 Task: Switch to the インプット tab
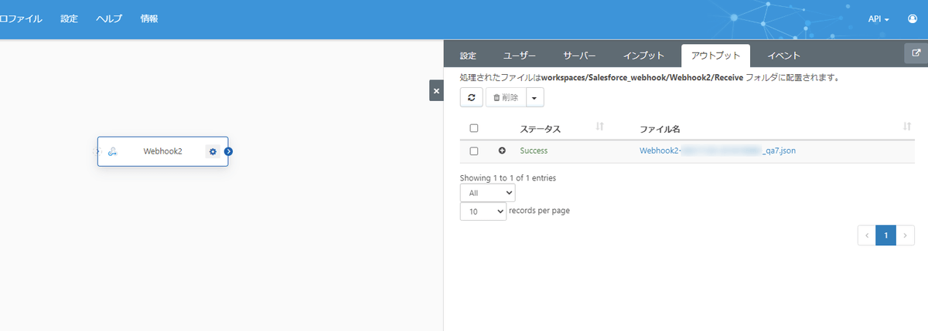point(644,56)
